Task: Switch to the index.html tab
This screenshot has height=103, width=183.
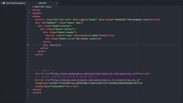Action: tap(42, 3)
